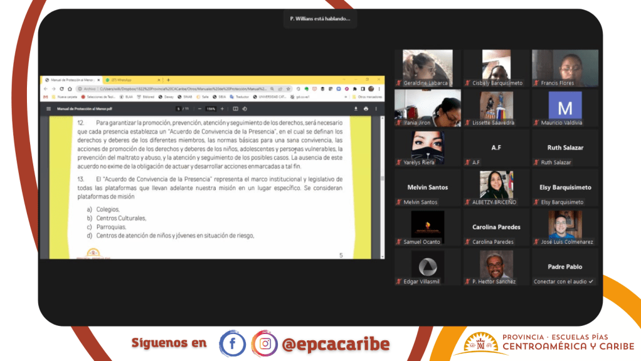Click the PDF page number field

point(179,108)
